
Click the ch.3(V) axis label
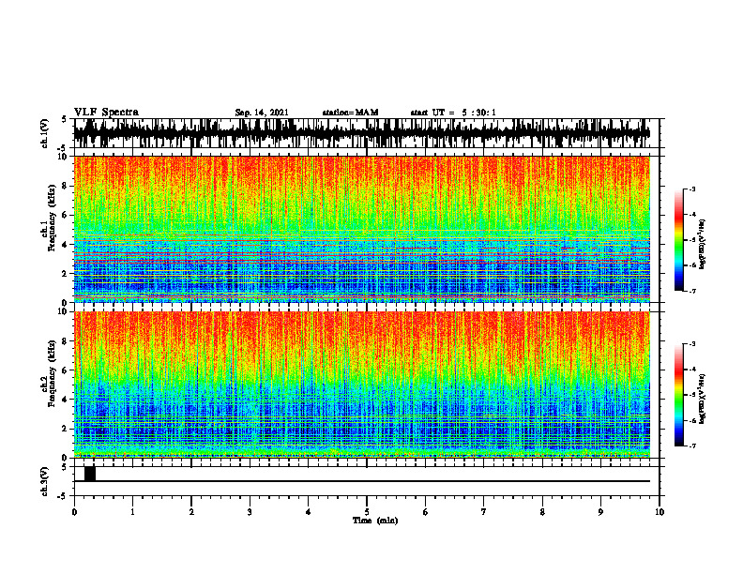(45, 481)
